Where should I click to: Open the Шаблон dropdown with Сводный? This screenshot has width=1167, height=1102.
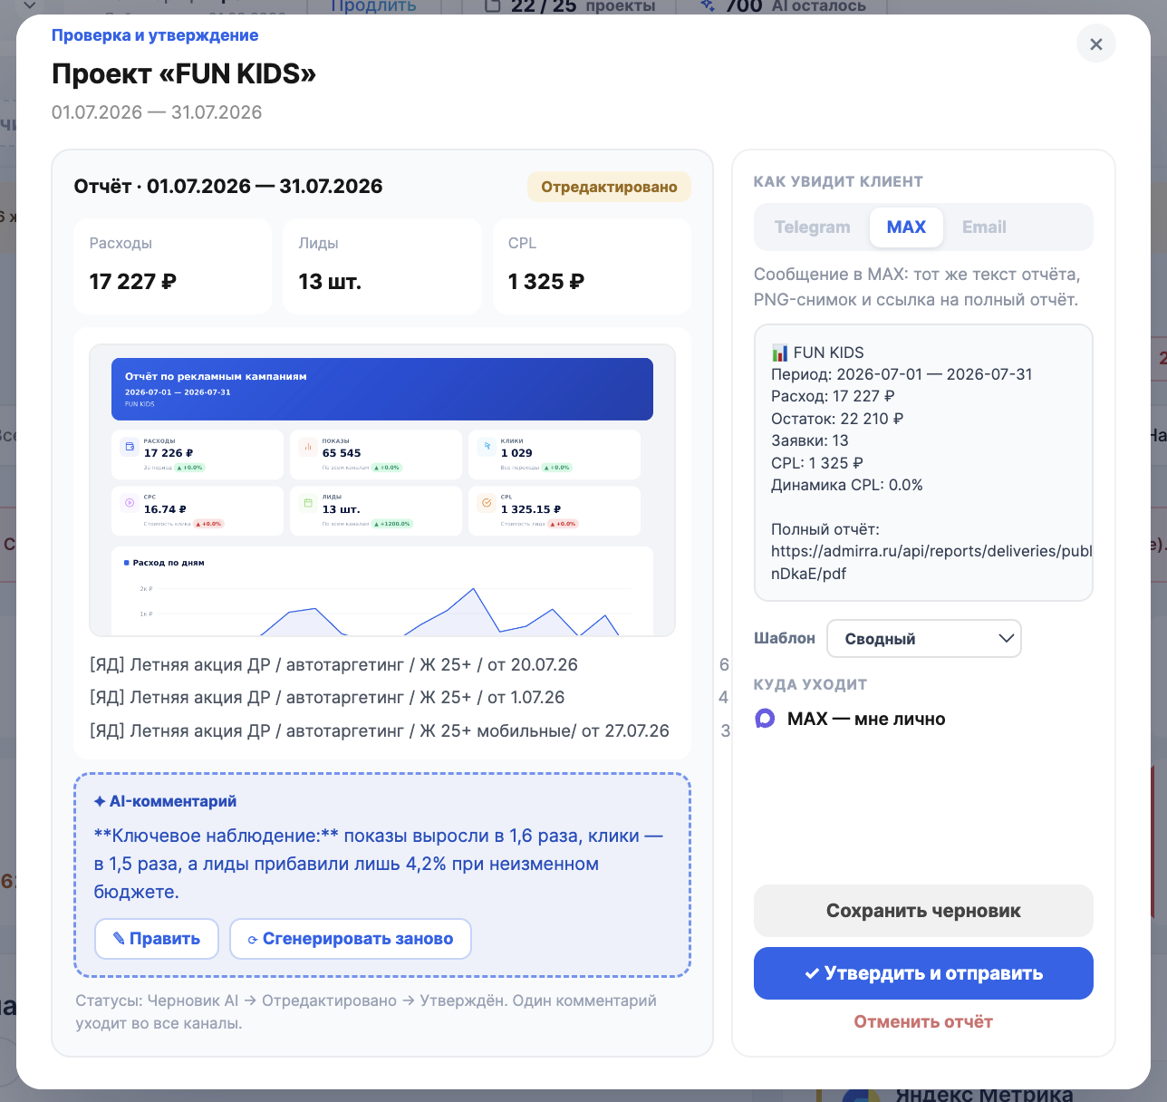(x=924, y=638)
